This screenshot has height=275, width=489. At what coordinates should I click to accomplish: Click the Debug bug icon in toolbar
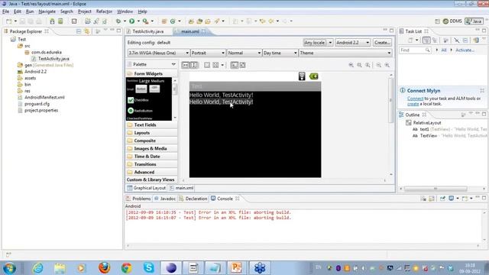tap(118, 21)
